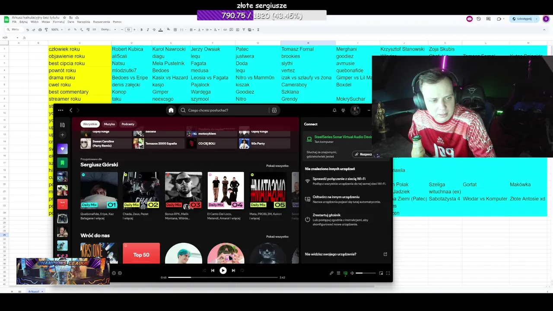The image size is (553, 311).
Task: Open the text color picker in Sheets
Action: coord(160,29)
